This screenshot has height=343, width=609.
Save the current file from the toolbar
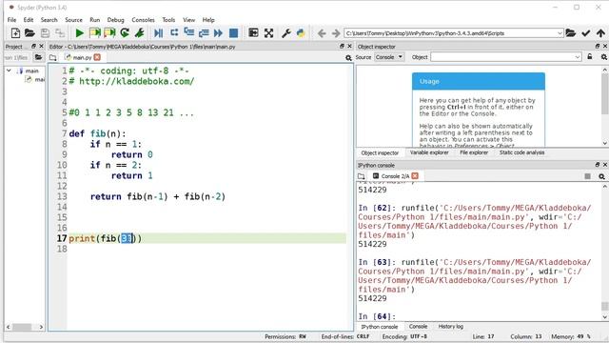coord(45,33)
